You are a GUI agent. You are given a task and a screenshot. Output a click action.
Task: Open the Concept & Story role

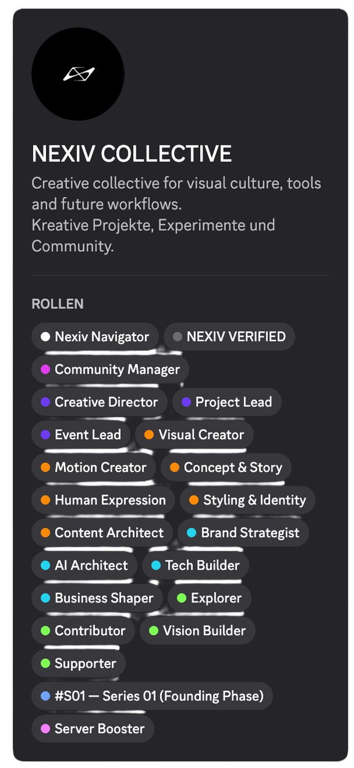click(226, 467)
